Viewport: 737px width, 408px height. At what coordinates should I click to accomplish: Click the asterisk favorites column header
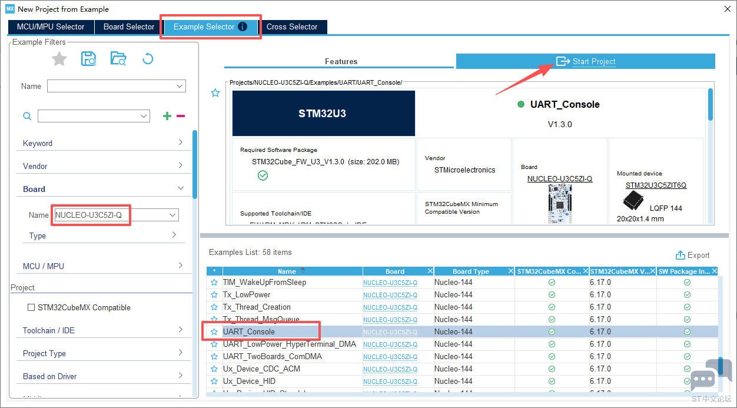(214, 271)
